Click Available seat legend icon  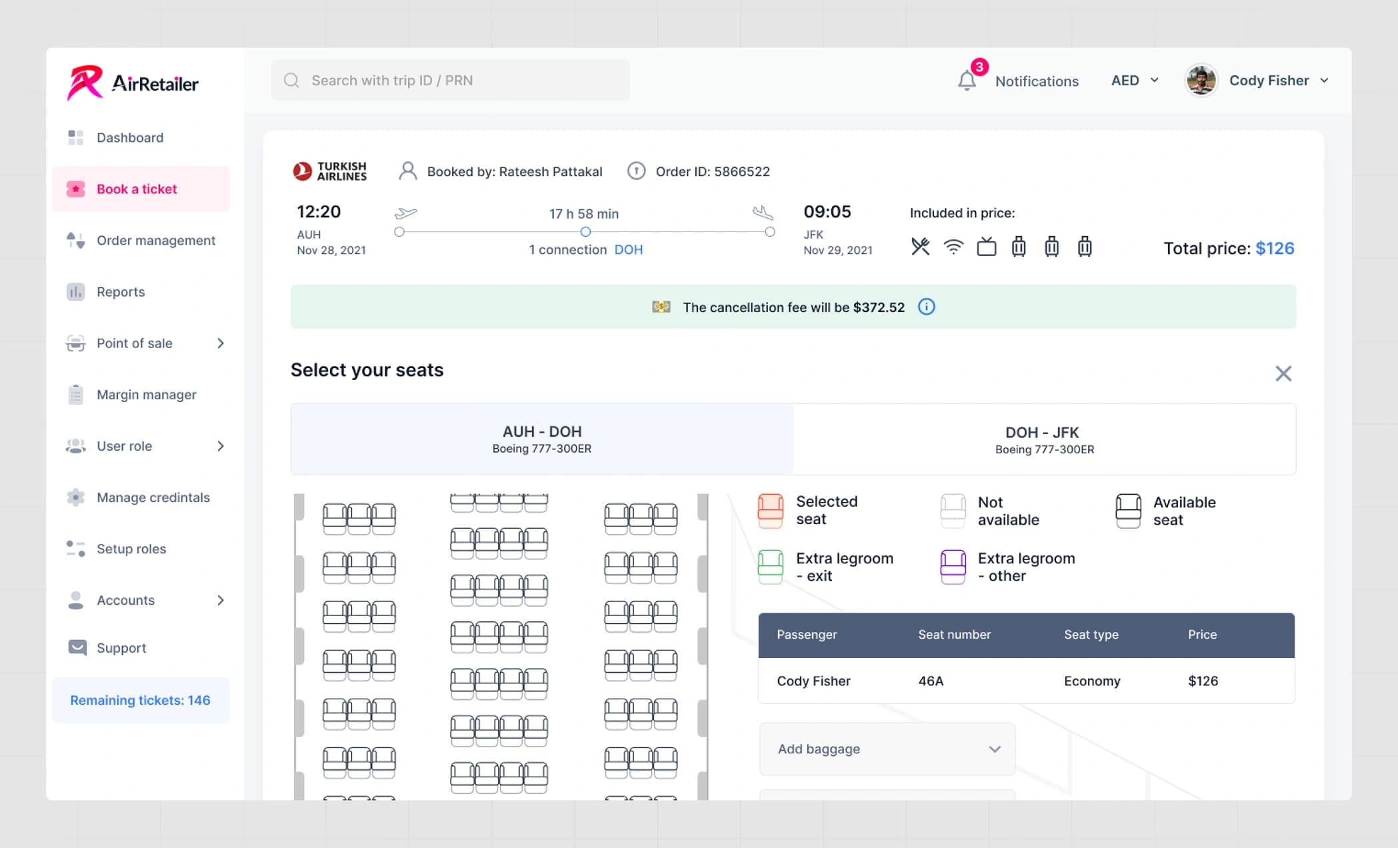[1129, 511]
